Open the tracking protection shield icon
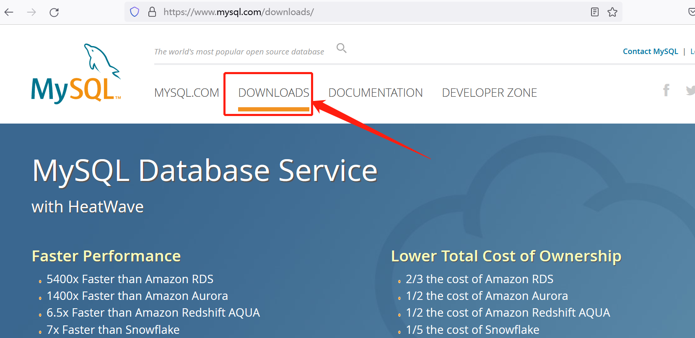The width and height of the screenshot is (695, 338). pyautogui.click(x=135, y=12)
